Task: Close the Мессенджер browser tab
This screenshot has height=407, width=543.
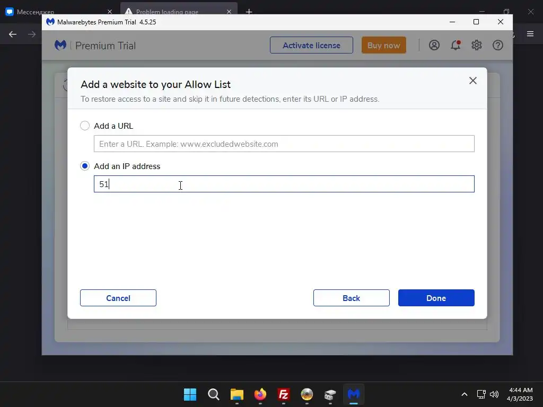Action: pos(110,12)
